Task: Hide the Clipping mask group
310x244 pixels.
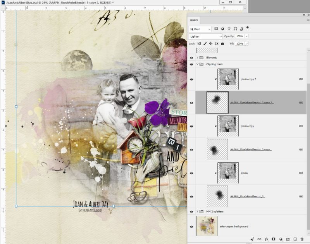Action: (x=191, y=64)
